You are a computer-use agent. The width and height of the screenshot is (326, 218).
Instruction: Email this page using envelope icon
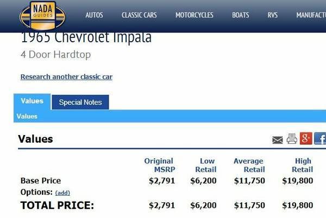[278, 139]
